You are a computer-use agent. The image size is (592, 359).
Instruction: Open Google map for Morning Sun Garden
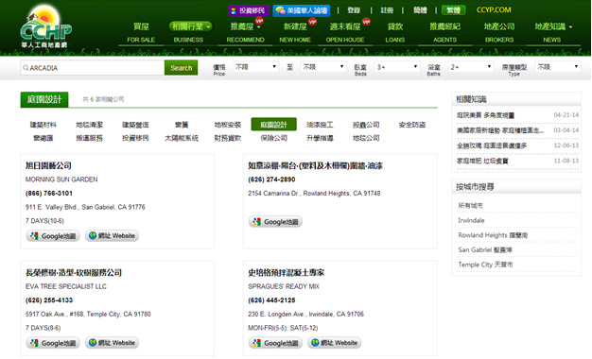tap(53, 236)
